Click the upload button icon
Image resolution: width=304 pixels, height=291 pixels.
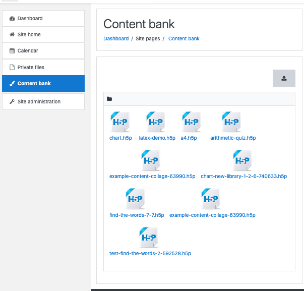point(284,78)
